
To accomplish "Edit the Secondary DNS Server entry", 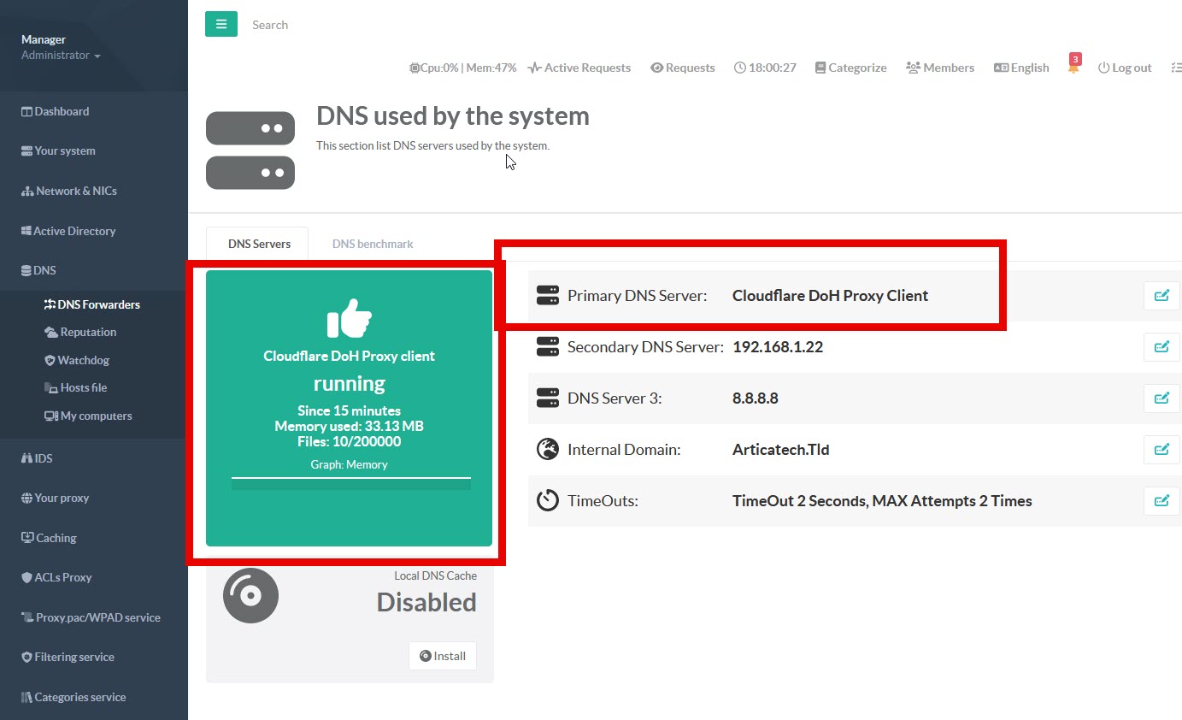I will 1161,347.
